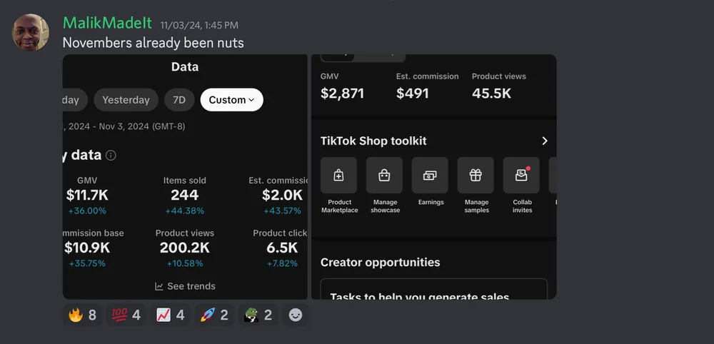The width and height of the screenshot is (714, 344).
Task: Click the Creator opportunities heading
Action: tap(381, 263)
